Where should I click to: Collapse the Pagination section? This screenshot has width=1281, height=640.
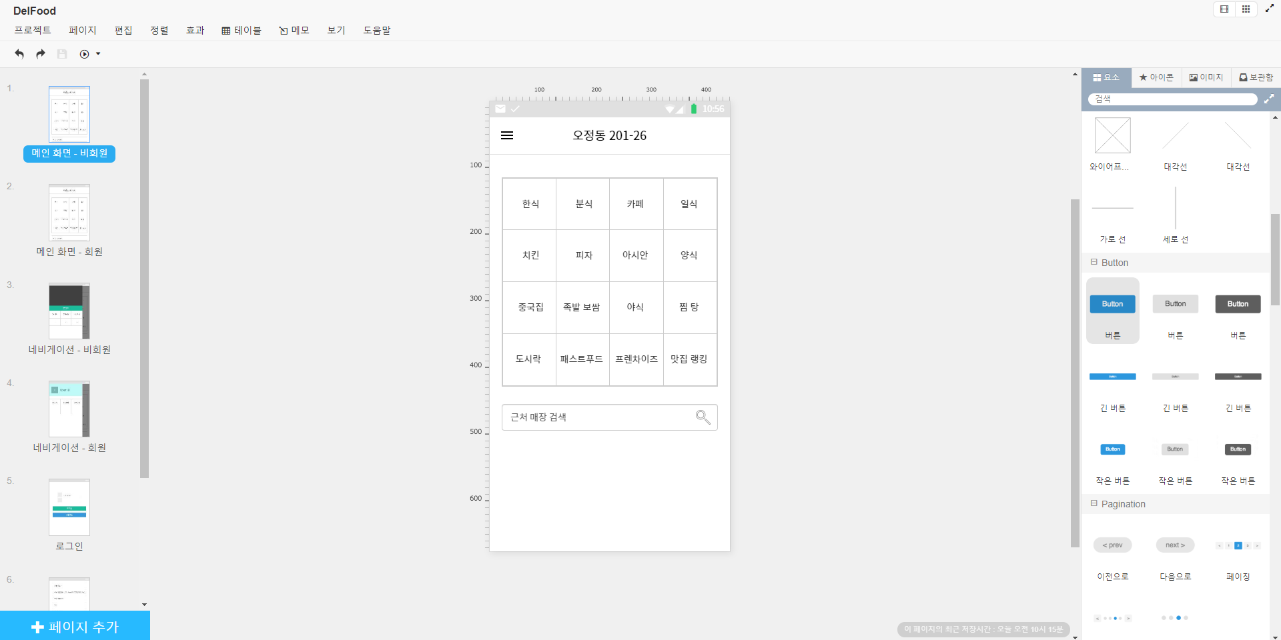click(x=1094, y=503)
